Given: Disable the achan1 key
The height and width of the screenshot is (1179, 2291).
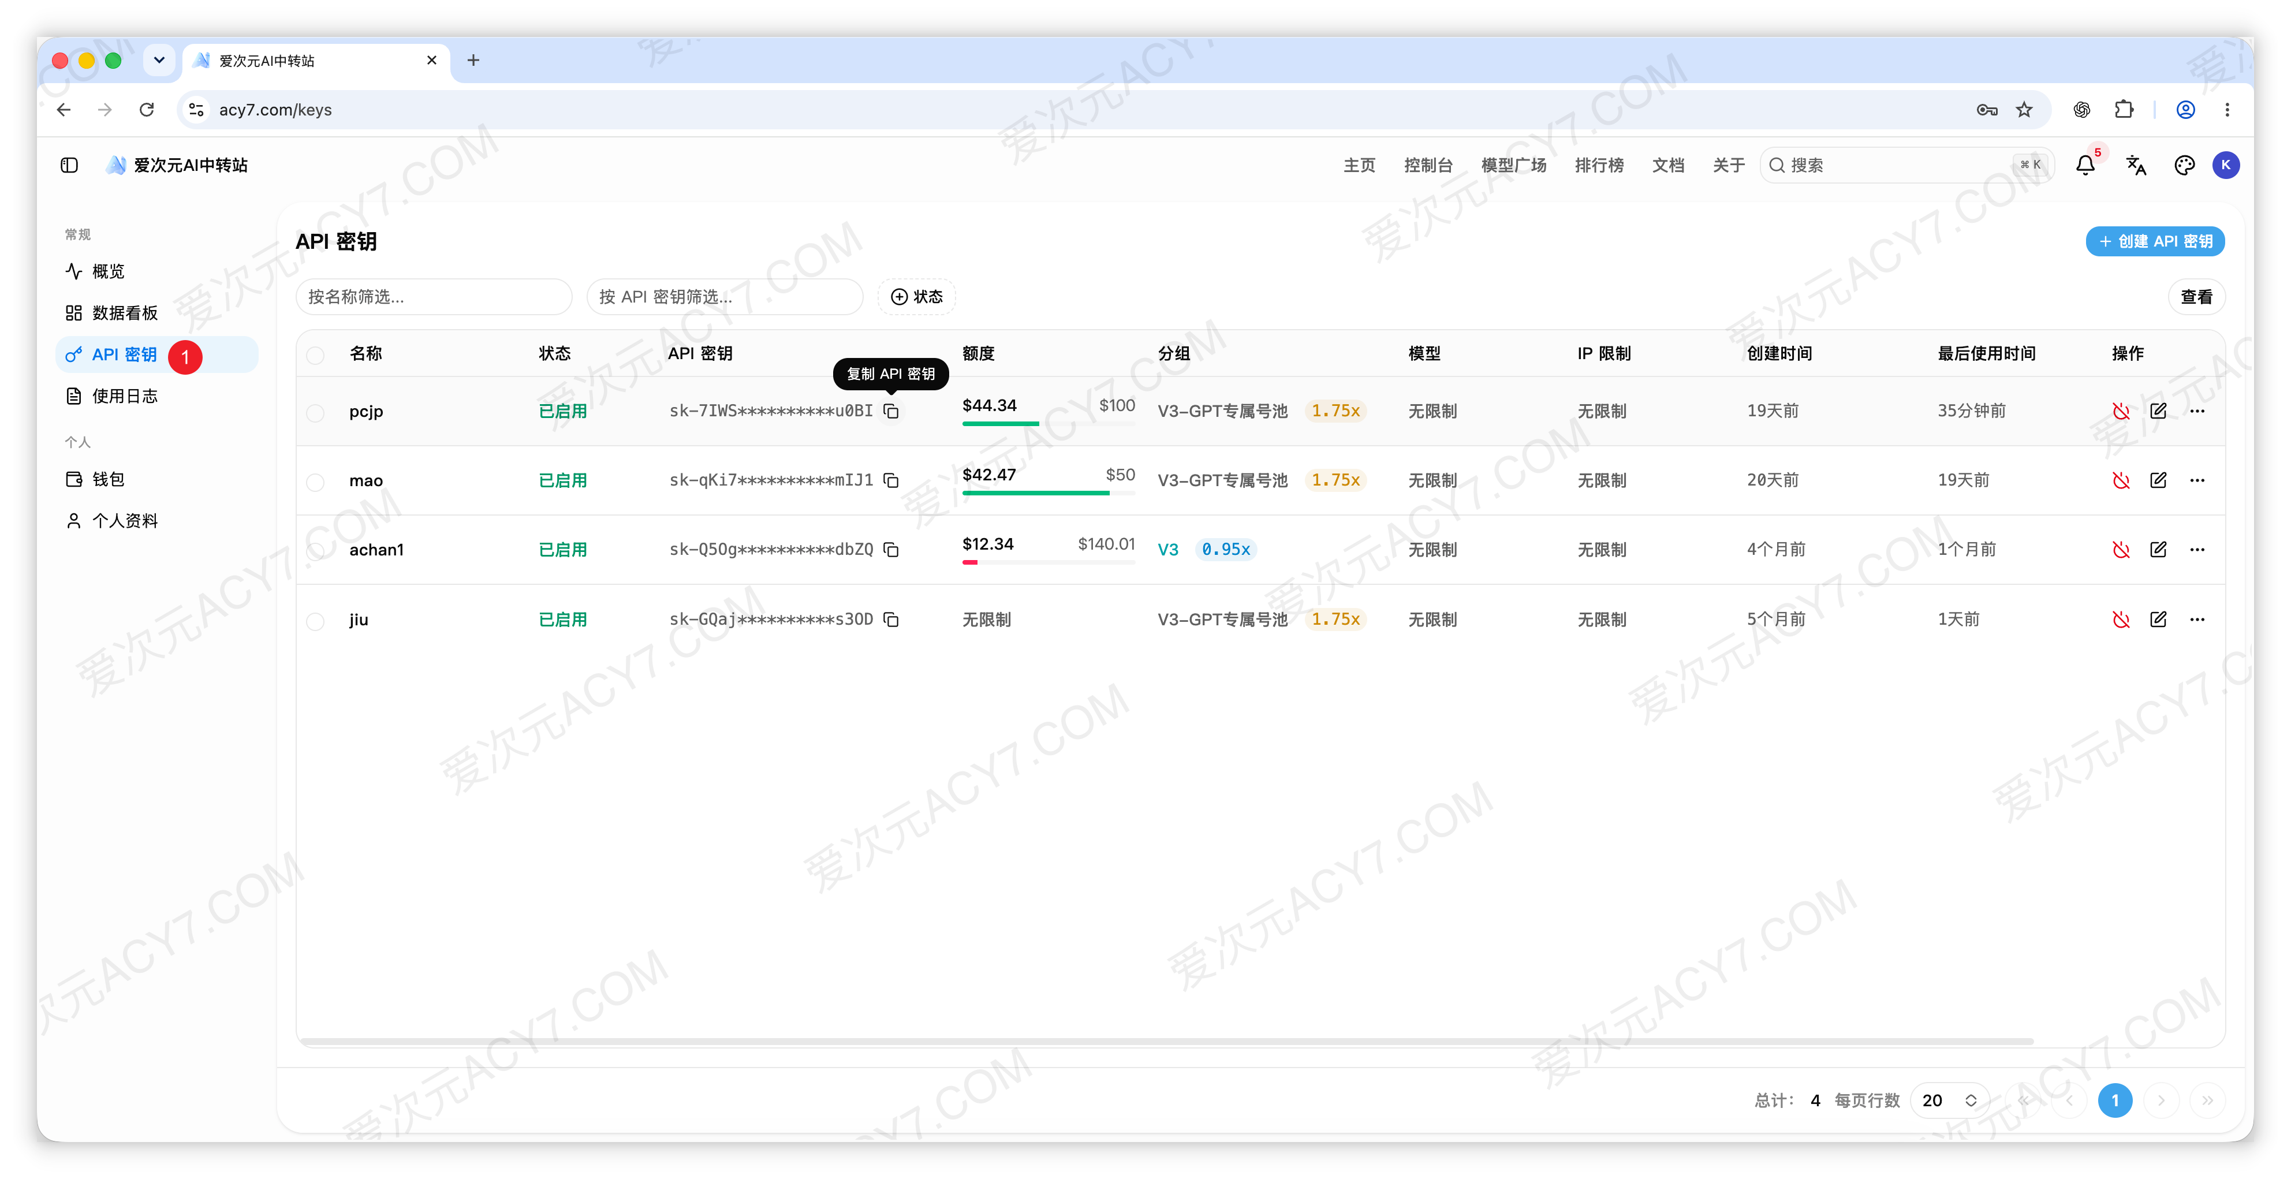Looking at the screenshot, I should pos(2121,550).
